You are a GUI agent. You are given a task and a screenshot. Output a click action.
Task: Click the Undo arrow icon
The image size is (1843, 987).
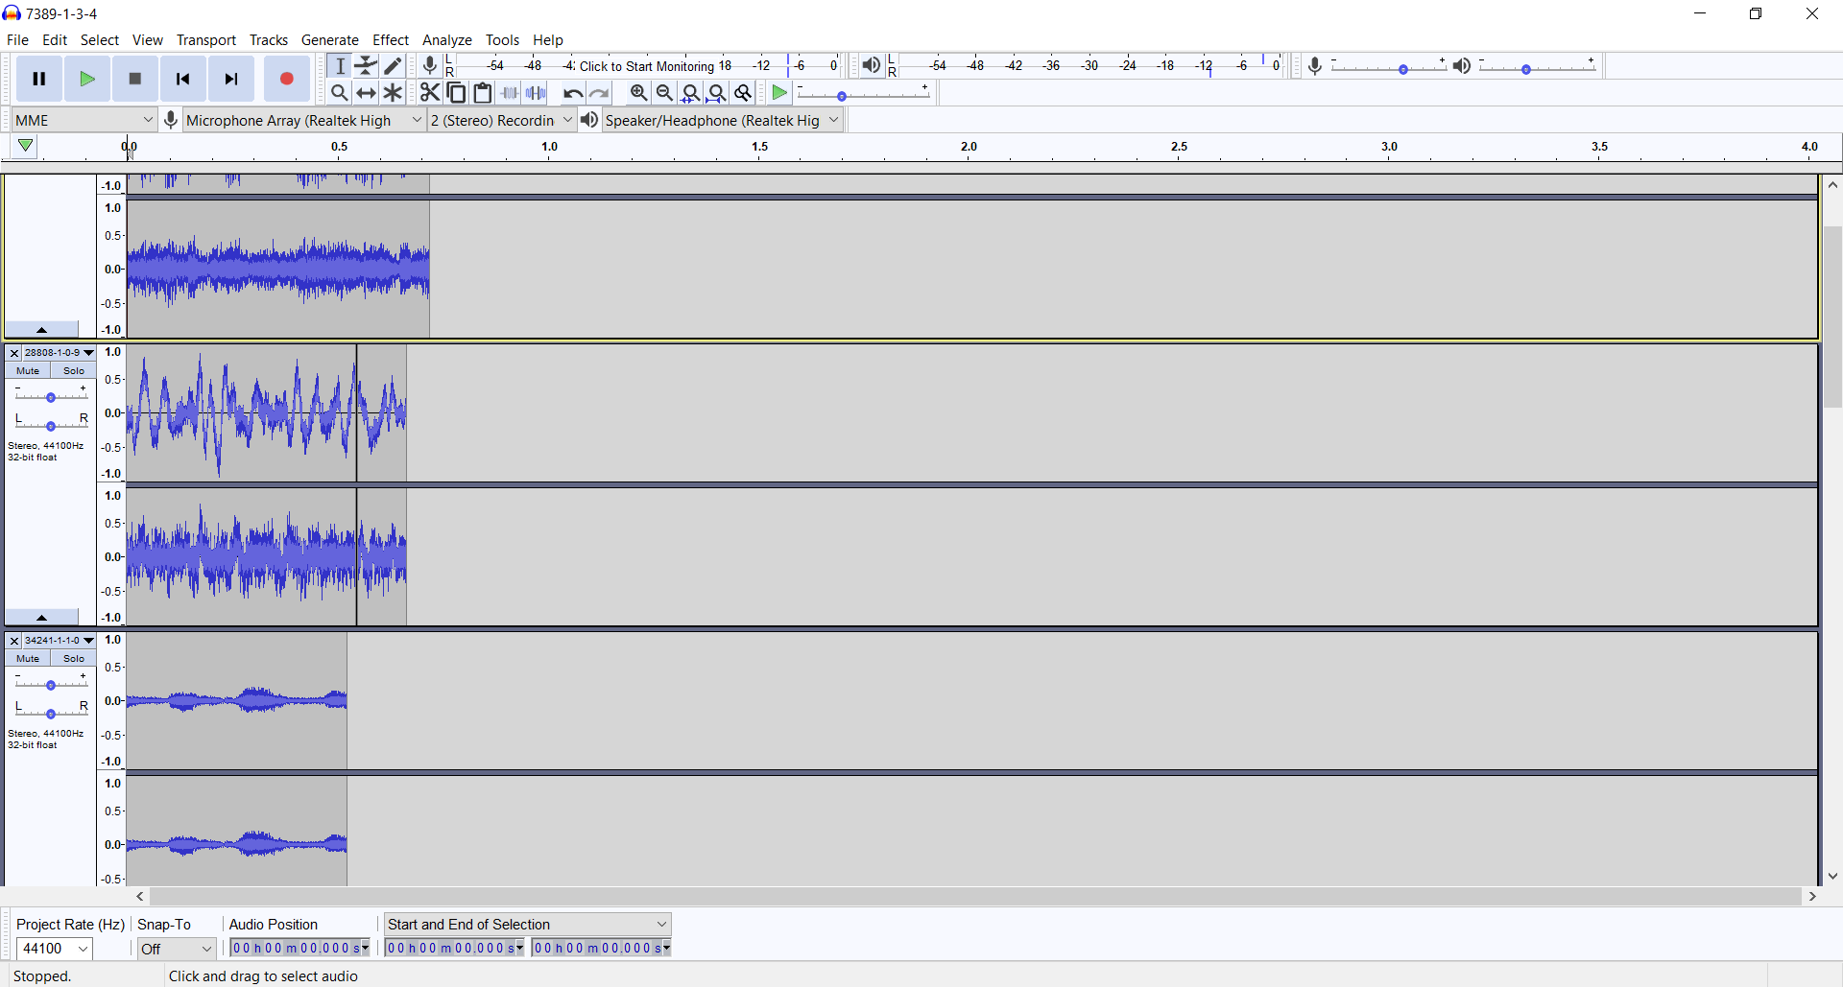click(573, 93)
